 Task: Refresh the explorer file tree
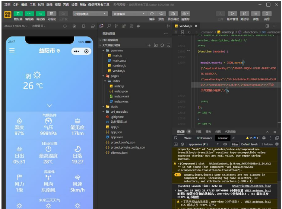(162, 45)
